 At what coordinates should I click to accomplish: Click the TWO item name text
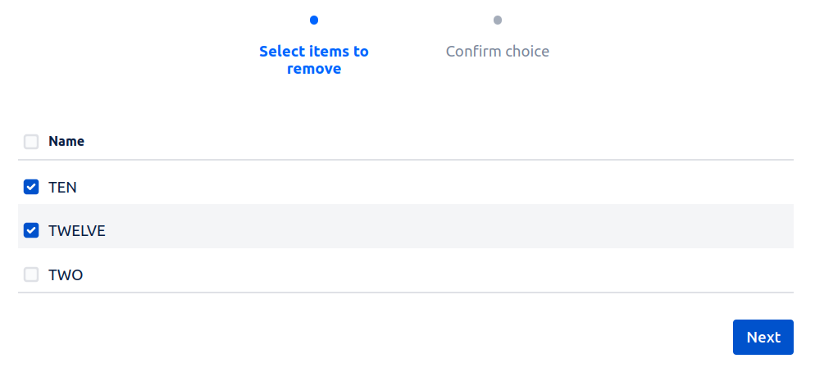tap(66, 274)
